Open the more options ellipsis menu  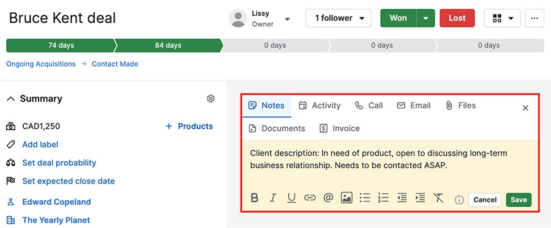pyautogui.click(x=534, y=18)
